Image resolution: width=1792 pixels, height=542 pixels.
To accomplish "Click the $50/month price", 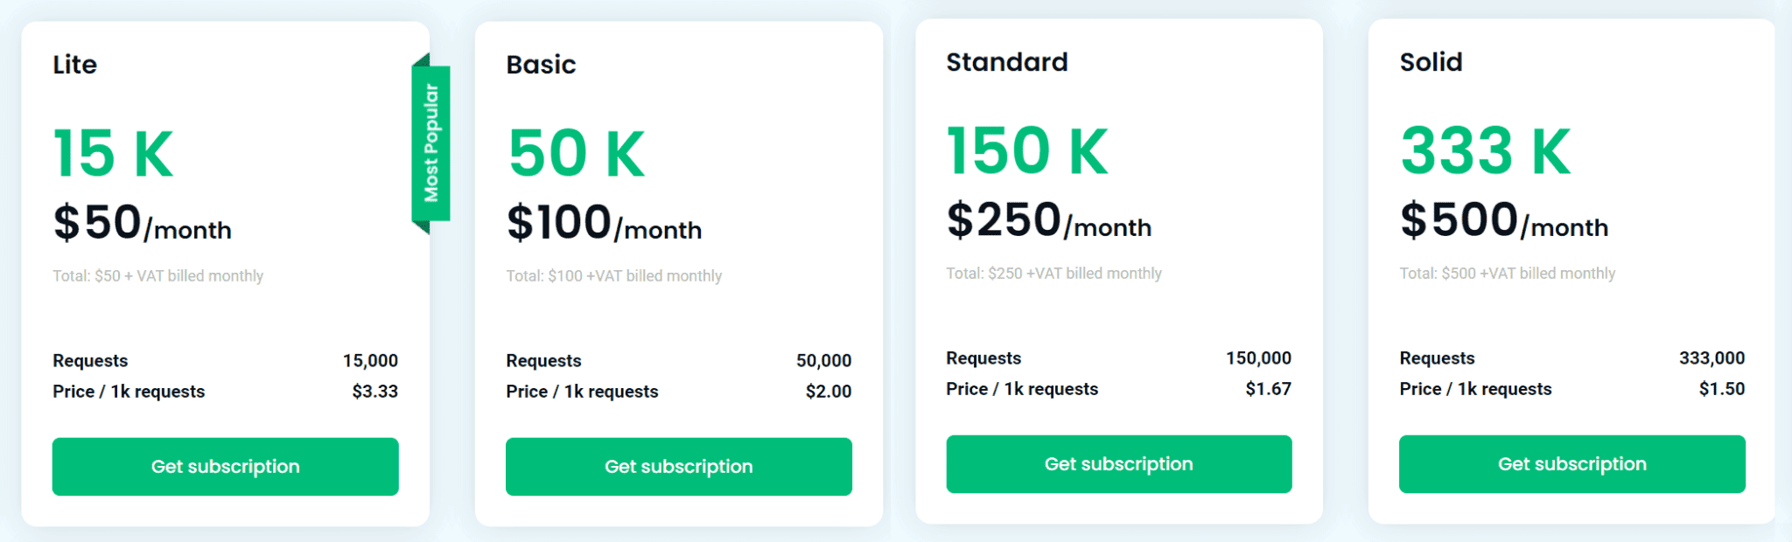I will (143, 223).
